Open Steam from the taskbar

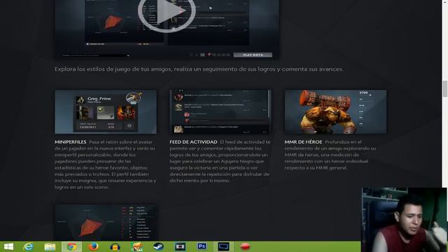point(159,246)
